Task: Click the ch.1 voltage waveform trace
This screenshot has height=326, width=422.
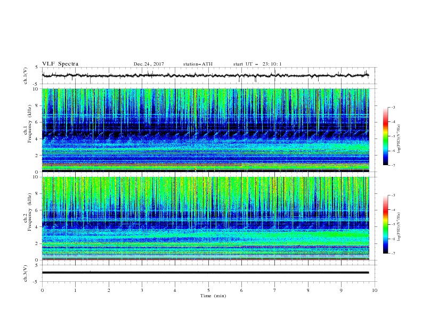Action: point(205,76)
